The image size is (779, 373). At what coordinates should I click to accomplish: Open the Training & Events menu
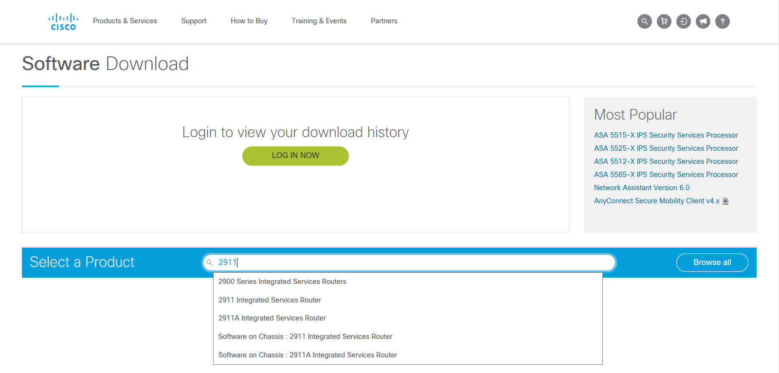click(x=319, y=21)
